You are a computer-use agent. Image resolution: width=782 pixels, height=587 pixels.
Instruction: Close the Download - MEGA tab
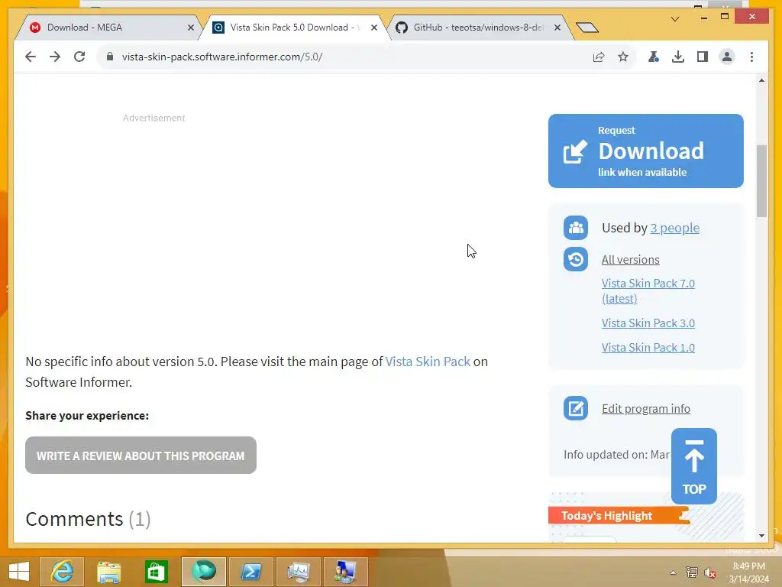pos(190,28)
